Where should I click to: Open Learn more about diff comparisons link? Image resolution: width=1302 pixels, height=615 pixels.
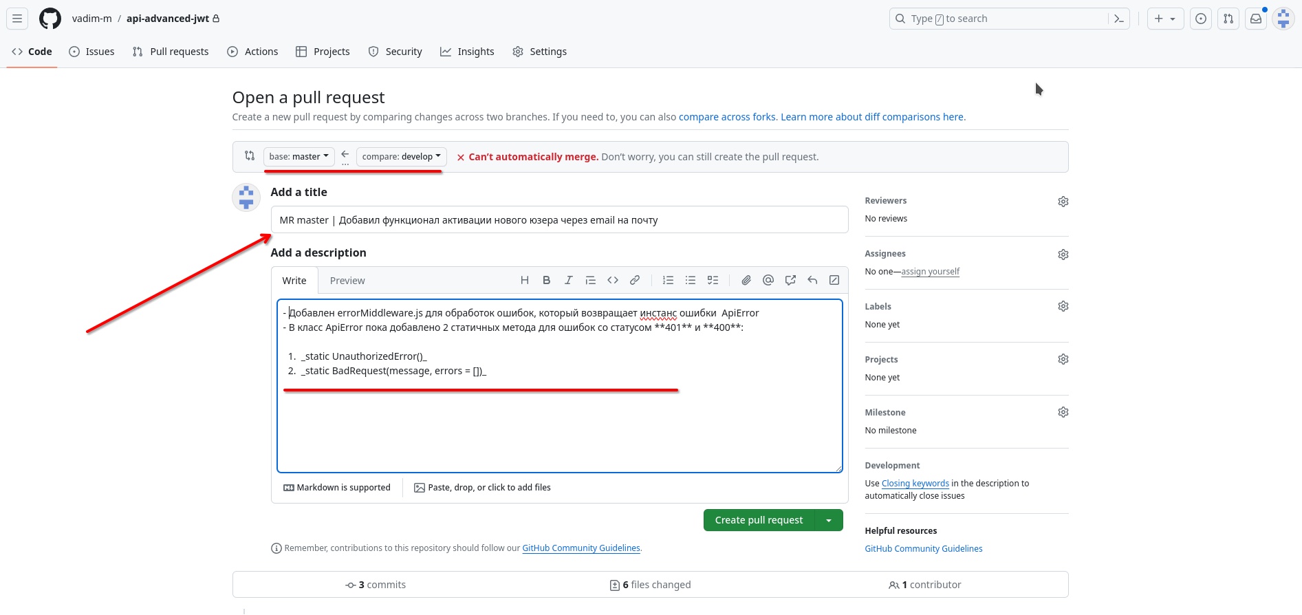click(871, 117)
